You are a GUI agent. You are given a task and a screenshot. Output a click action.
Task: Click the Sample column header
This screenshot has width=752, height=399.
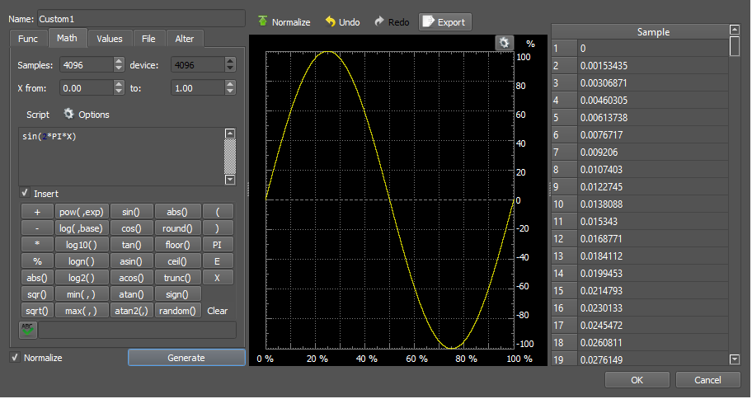click(x=653, y=31)
